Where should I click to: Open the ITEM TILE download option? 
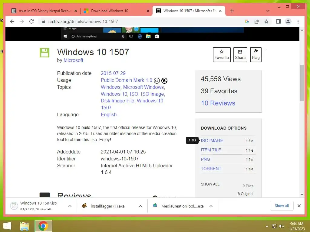211,150
